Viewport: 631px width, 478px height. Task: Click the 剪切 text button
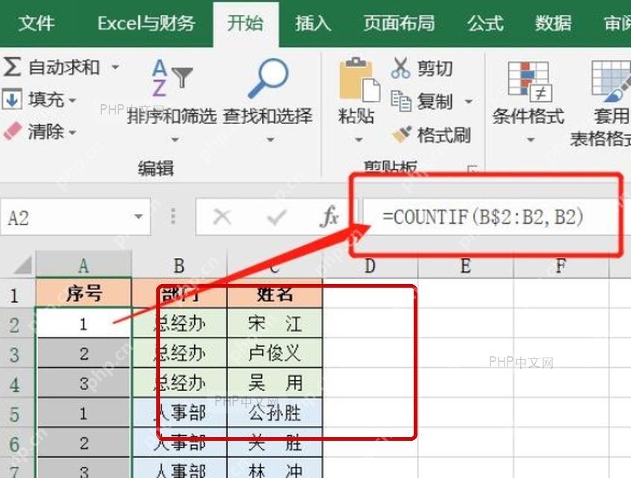click(x=435, y=68)
